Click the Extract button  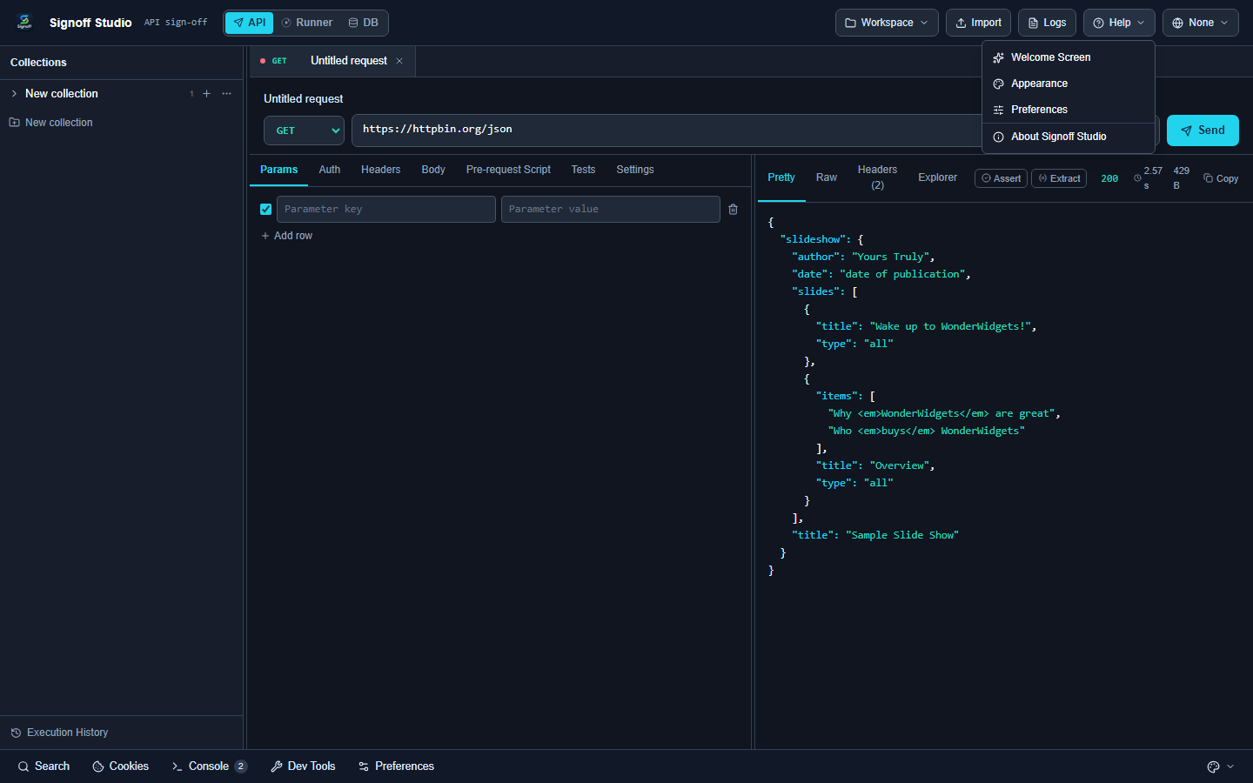click(1059, 178)
